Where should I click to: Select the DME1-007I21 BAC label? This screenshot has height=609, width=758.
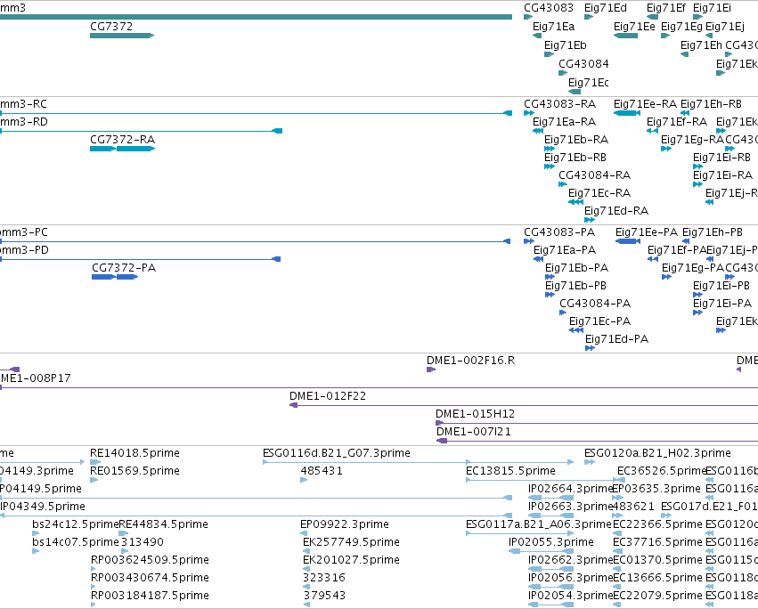click(x=474, y=432)
